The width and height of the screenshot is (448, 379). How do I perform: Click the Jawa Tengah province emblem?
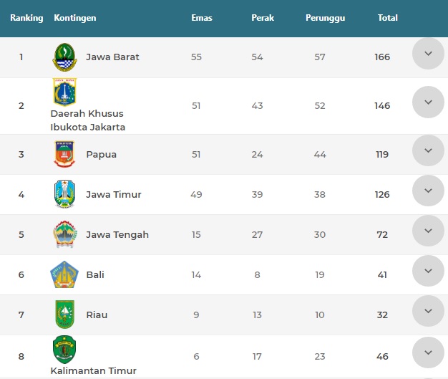click(65, 234)
